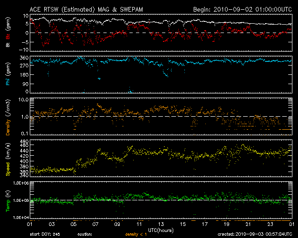Click the '17' hour label on time axis

coord(205,225)
